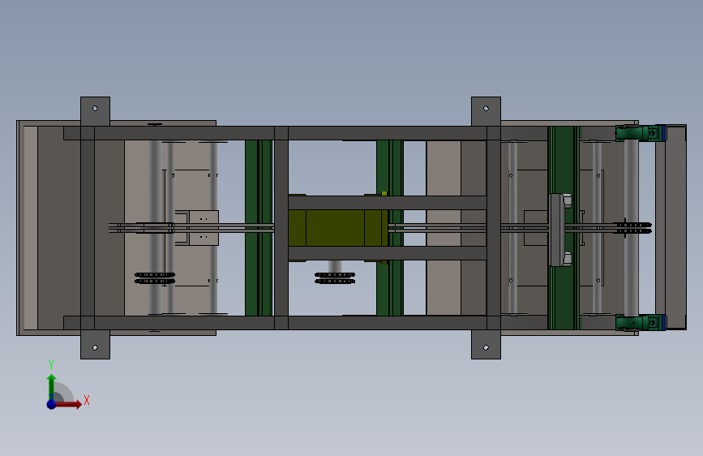Select the top long horizontal frame rail

(275, 133)
